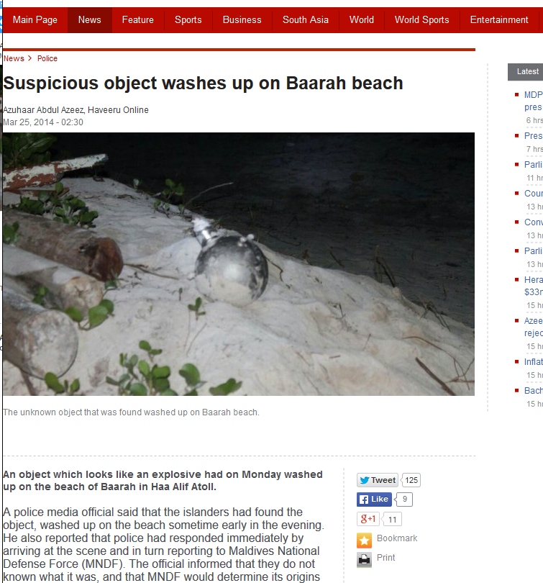Screen dimensions: 543x583
Task: Click the Facebook like count bubble
Action: pos(404,500)
